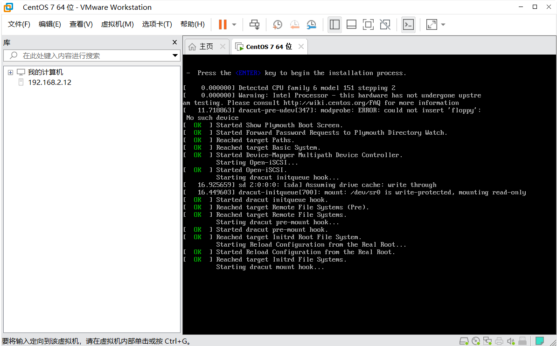The image size is (557, 346).
Task: Close the 库 library panel
Action: point(175,42)
